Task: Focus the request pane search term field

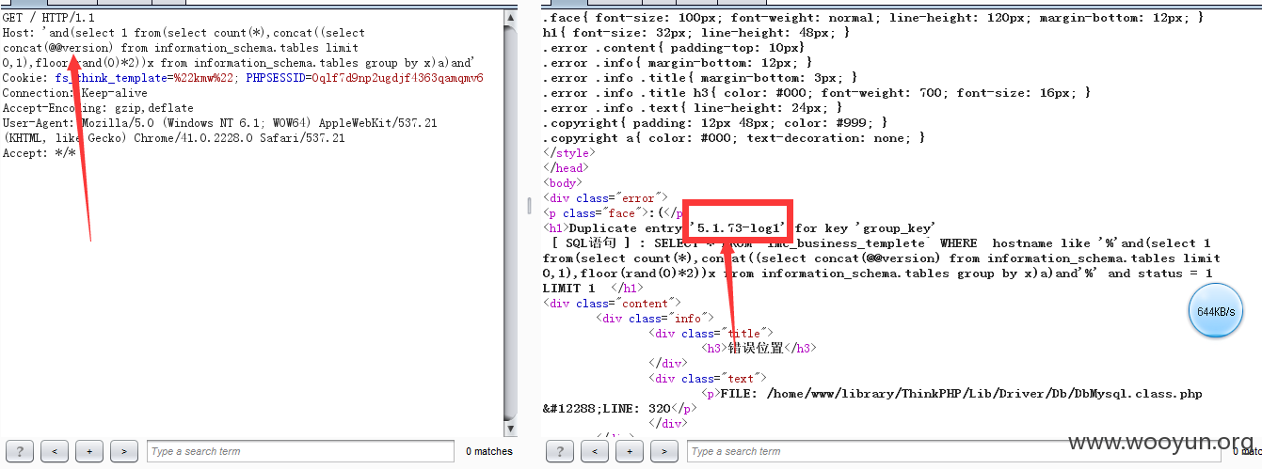Action: coord(301,451)
